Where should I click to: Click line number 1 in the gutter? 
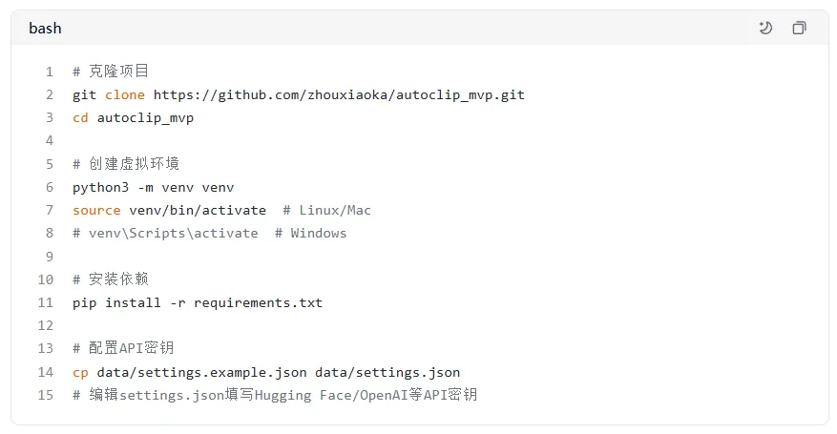[49, 72]
